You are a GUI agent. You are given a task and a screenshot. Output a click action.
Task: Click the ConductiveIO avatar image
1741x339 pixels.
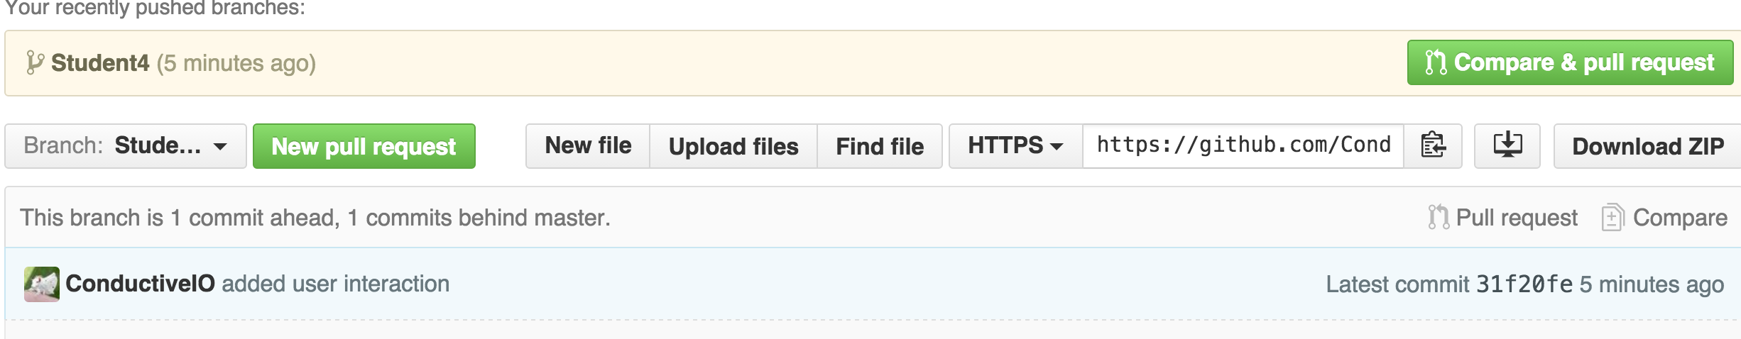(42, 284)
